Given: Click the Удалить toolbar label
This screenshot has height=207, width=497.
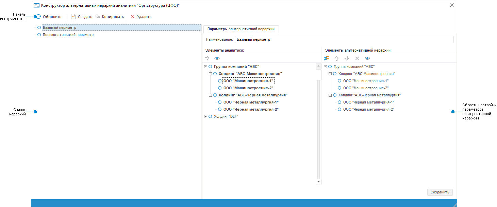Looking at the screenshot, I should pyautogui.click(x=144, y=17).
